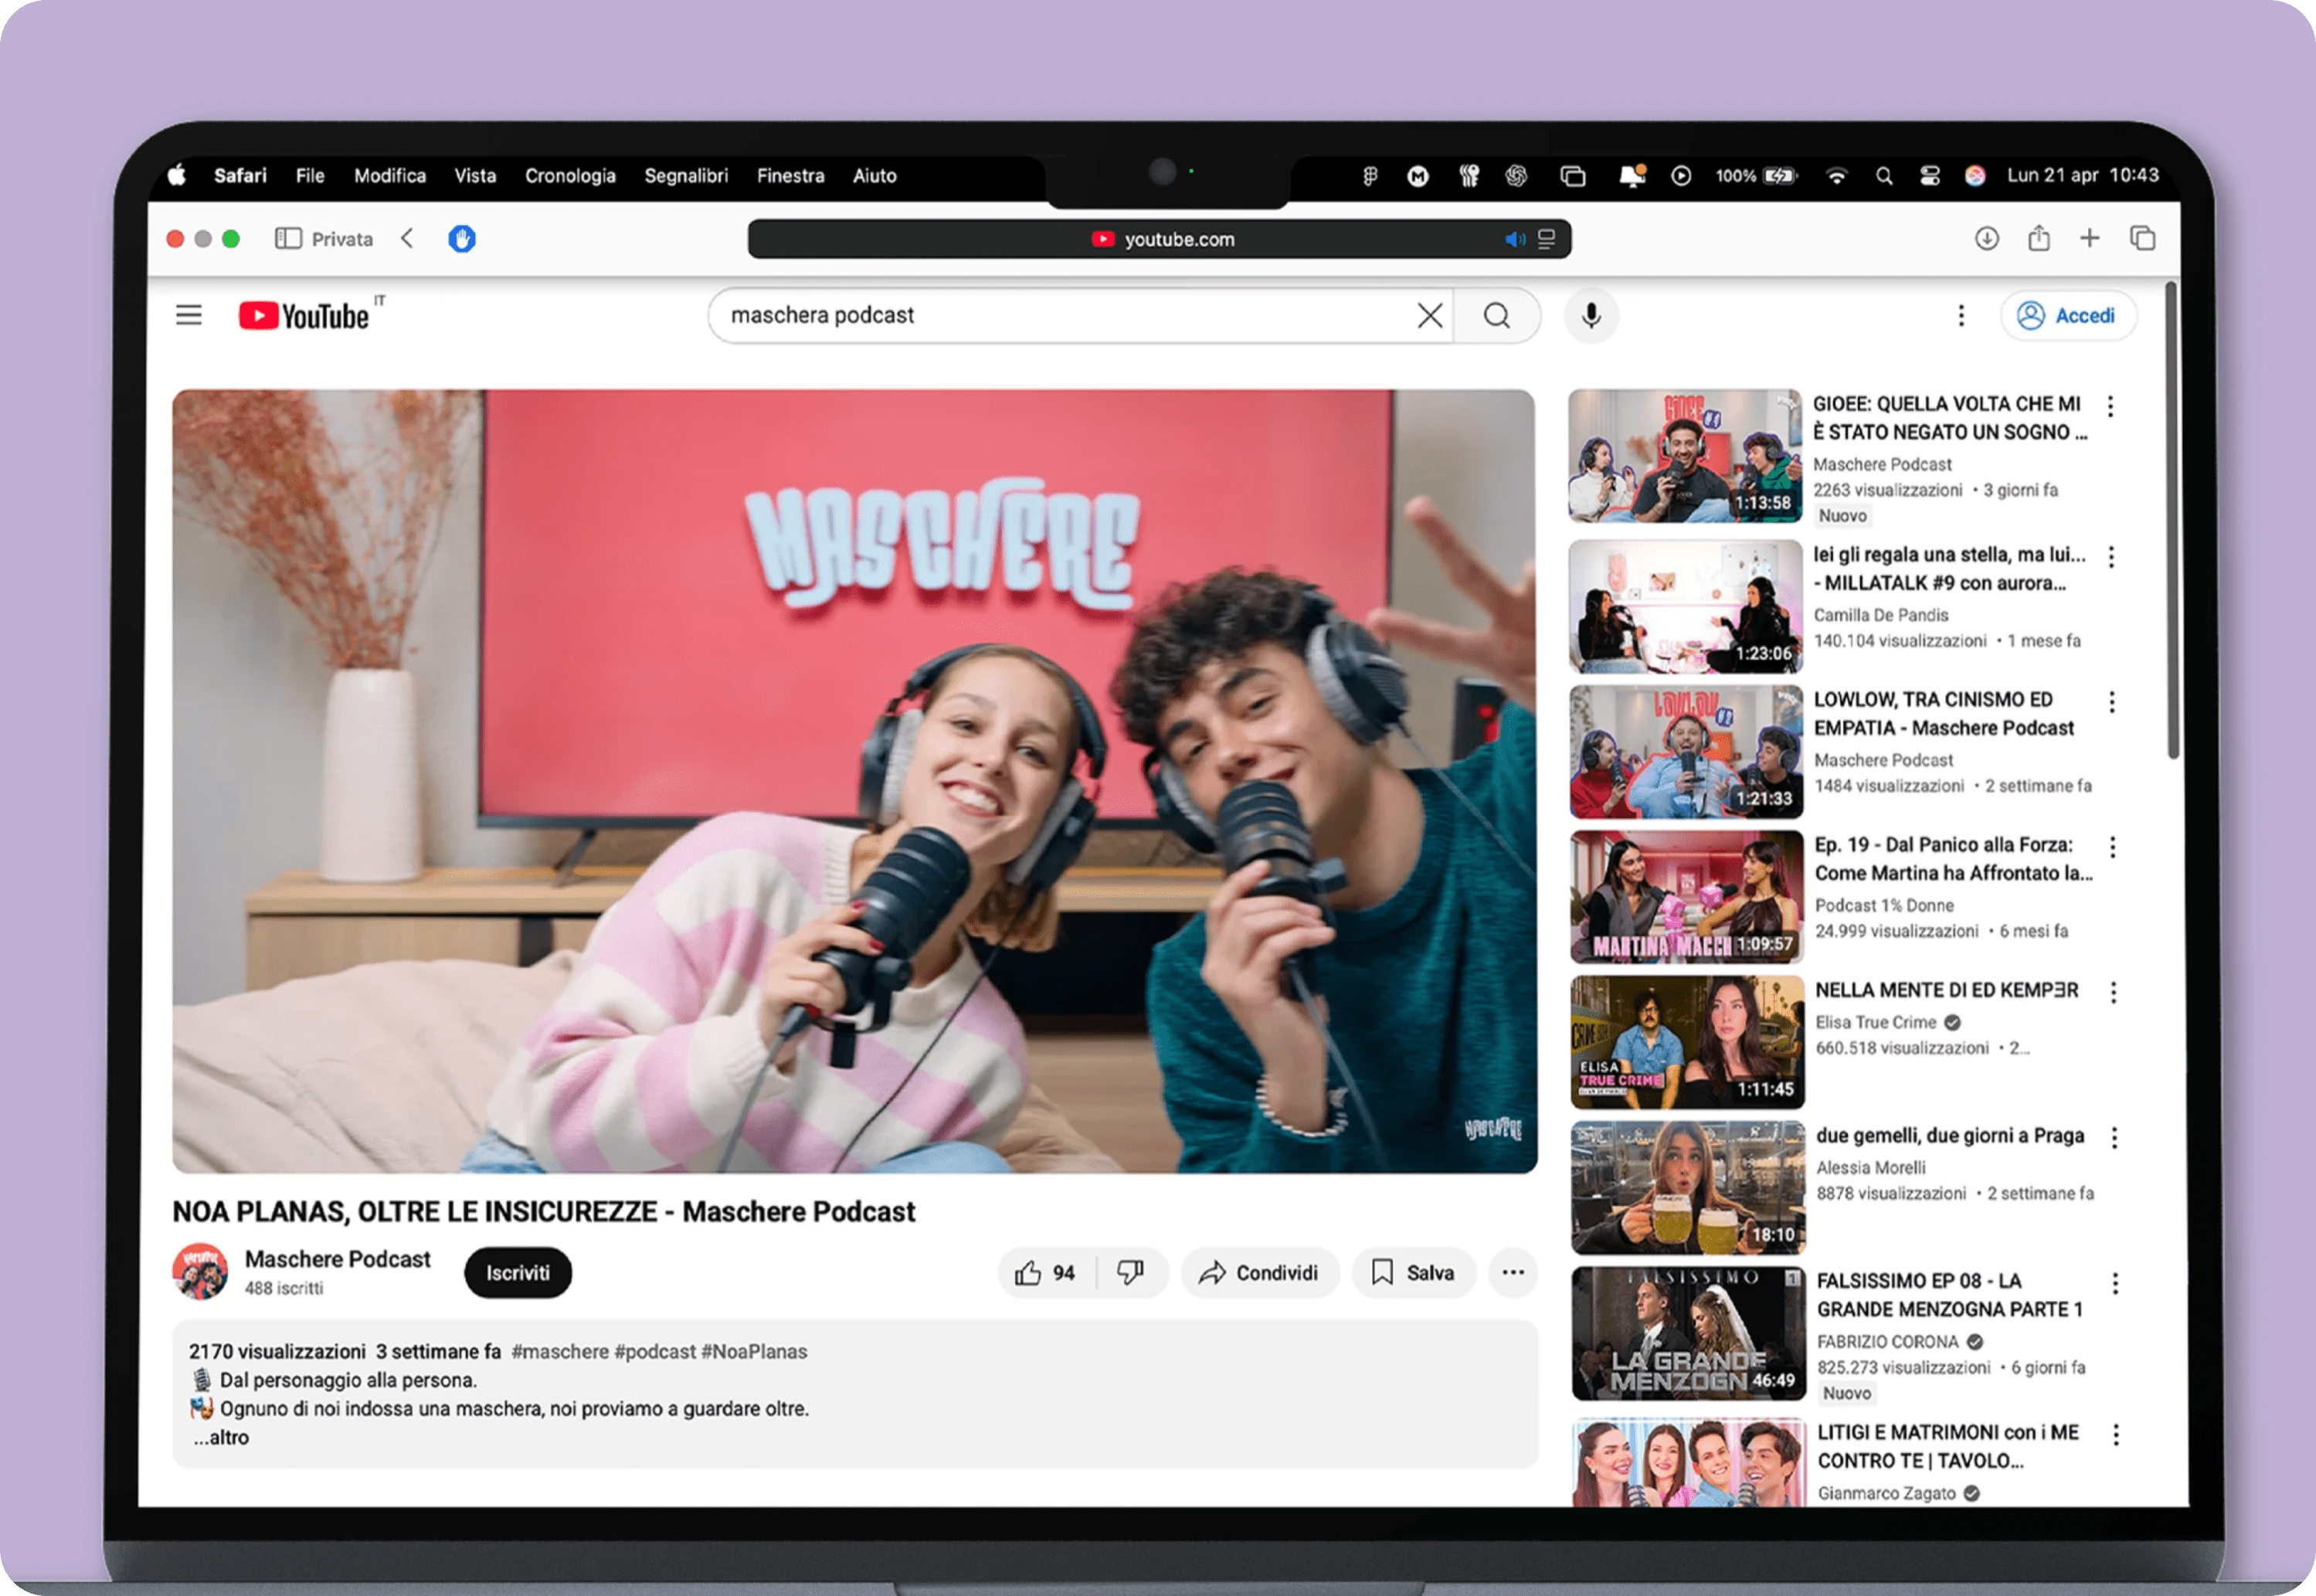Share the video via Condividi

coord(1259,1273)
